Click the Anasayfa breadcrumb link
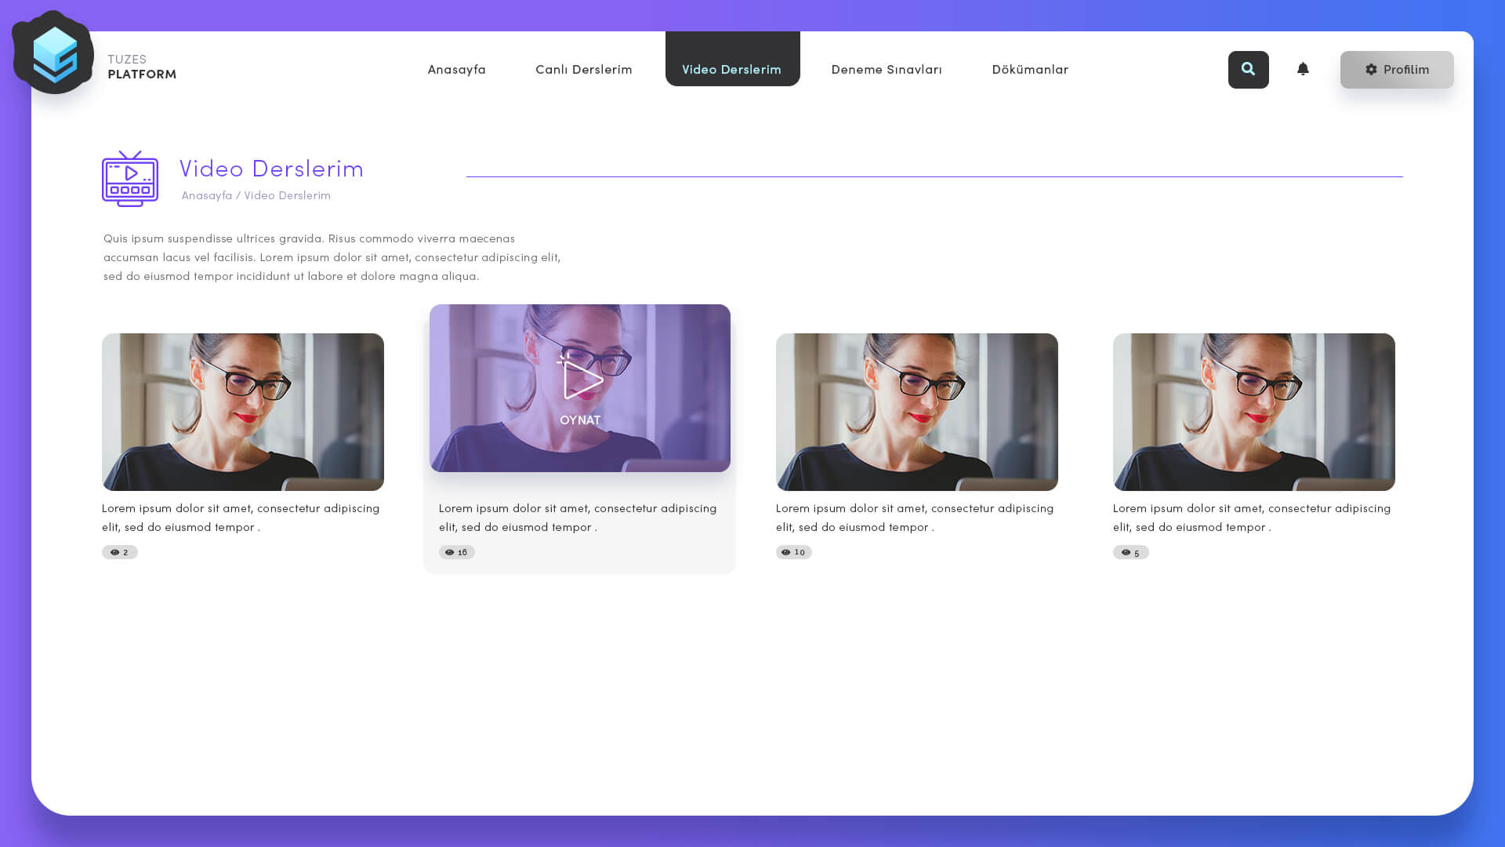This screenshot has height=847, width=1505. point(207,195)
